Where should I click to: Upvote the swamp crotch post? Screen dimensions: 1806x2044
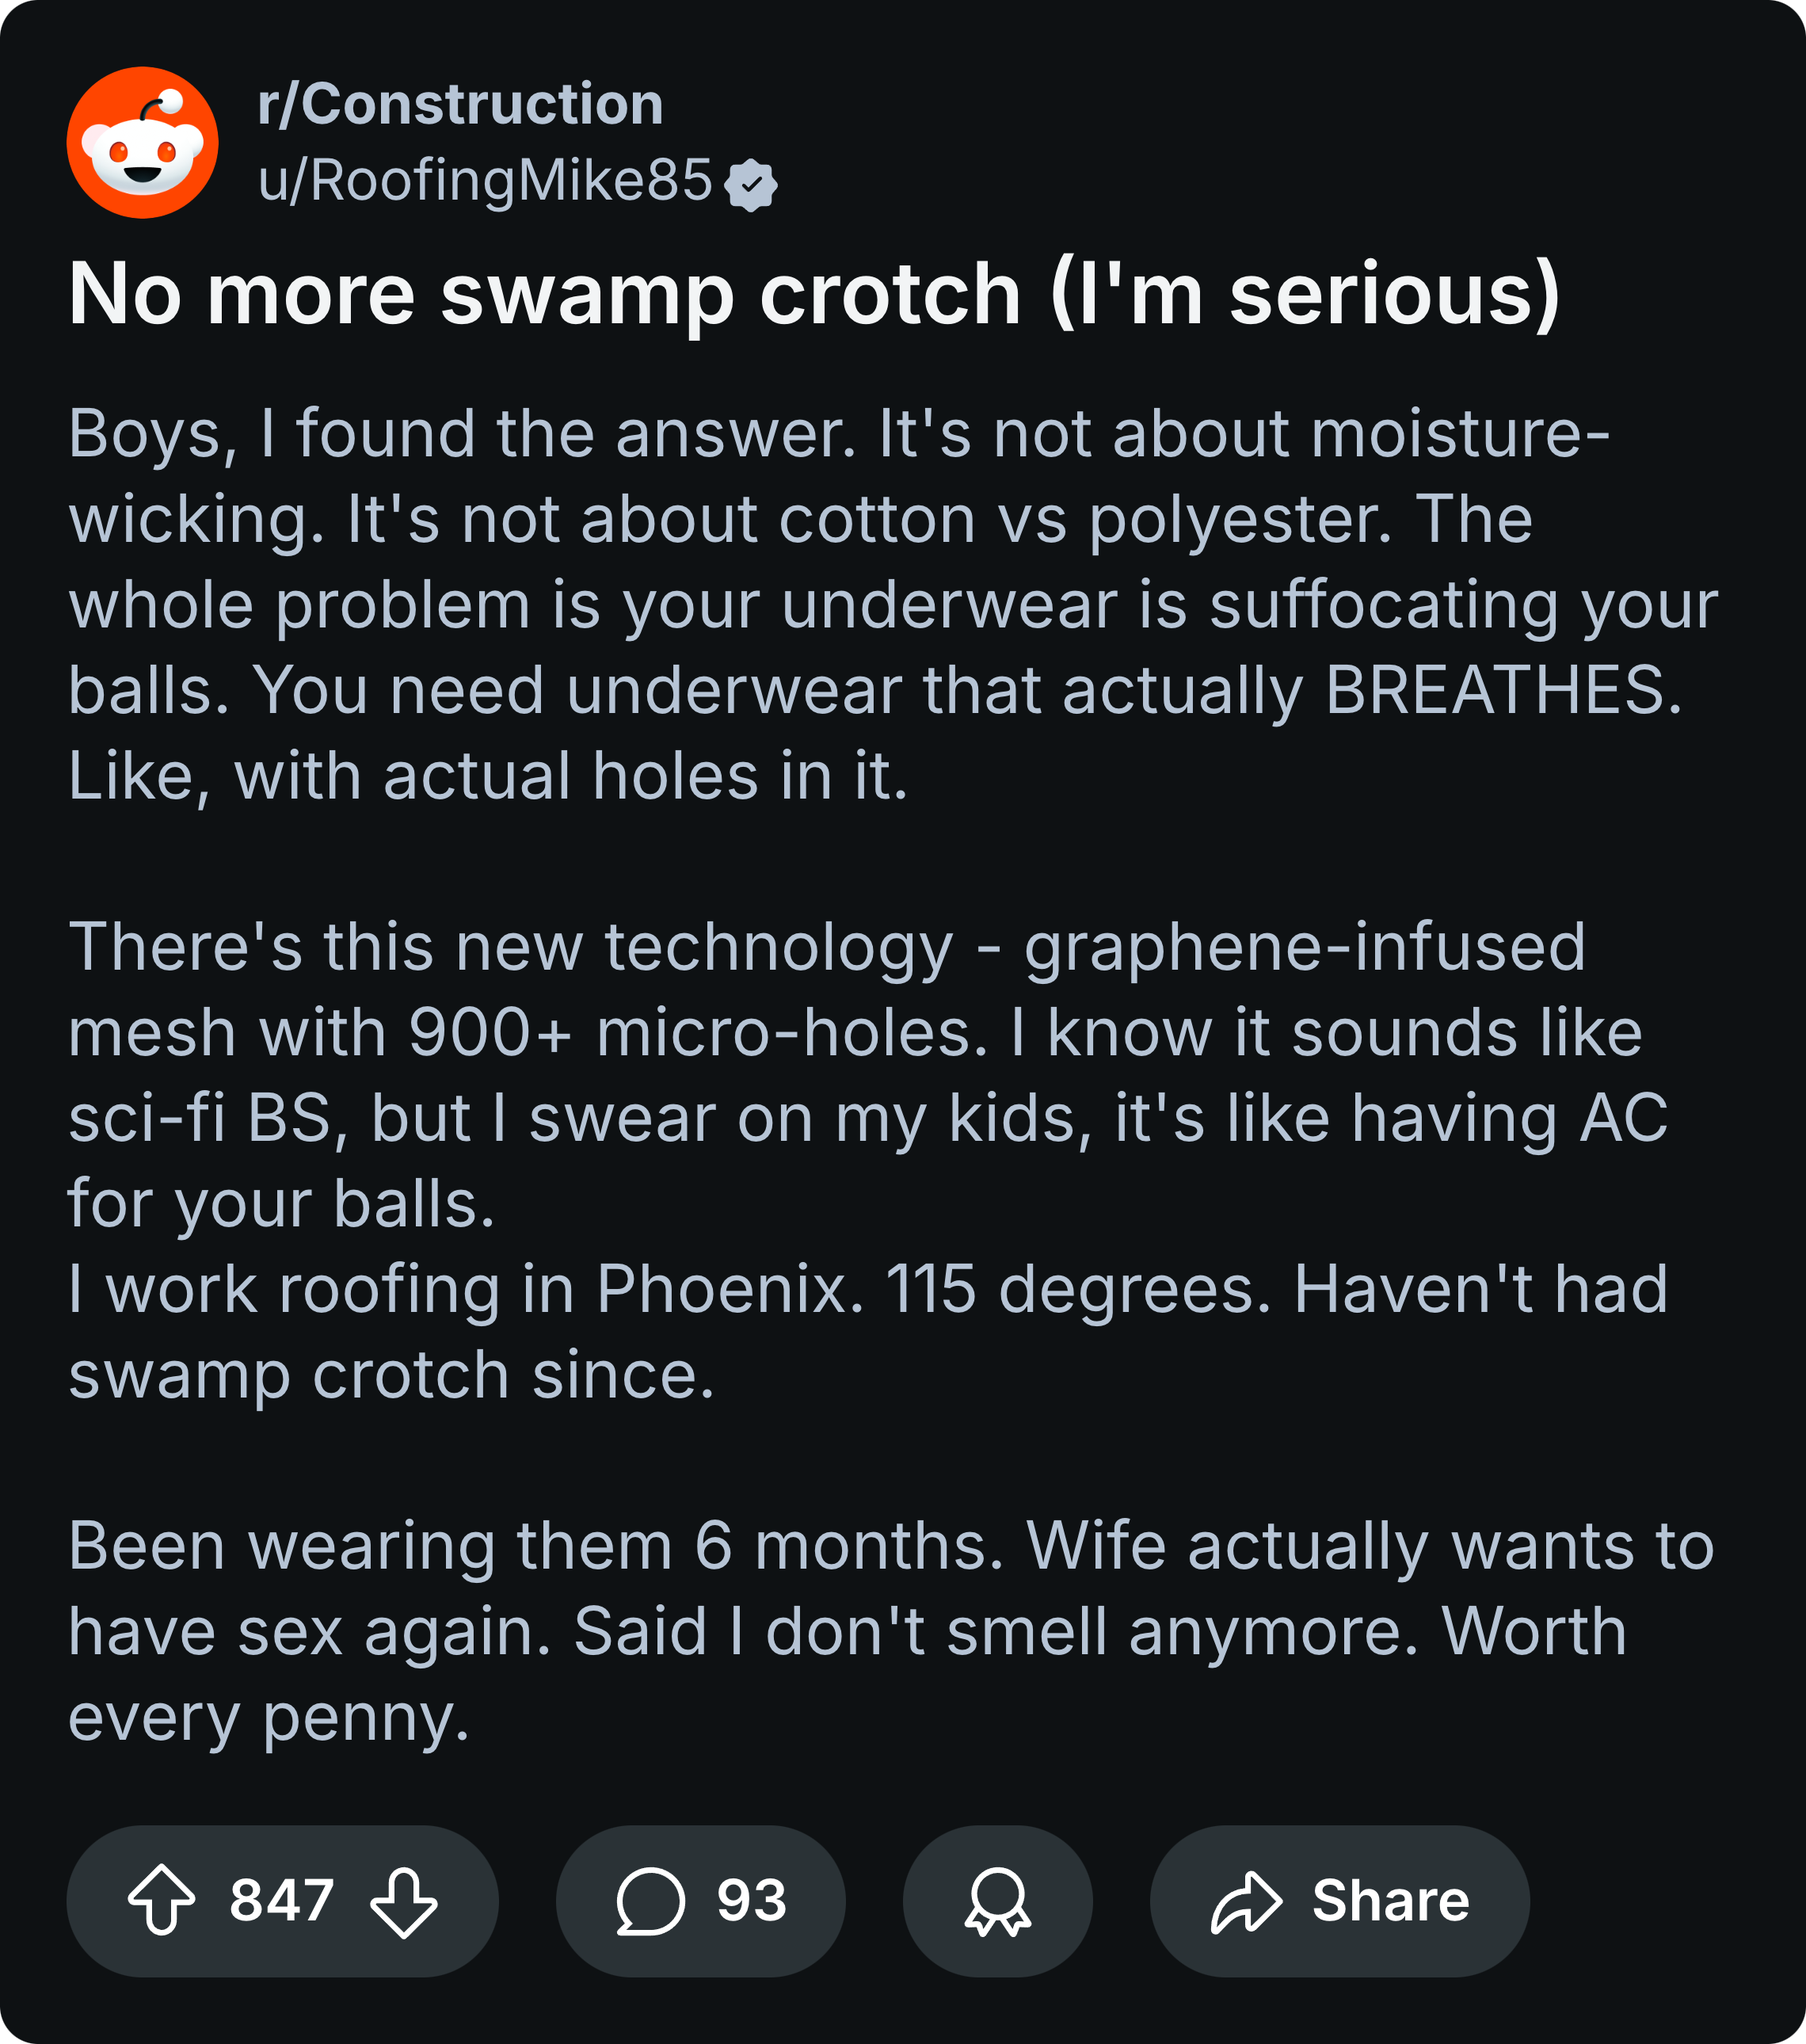[162, 1900]
